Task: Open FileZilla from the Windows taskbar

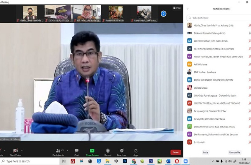Action: tap(73, 161)
